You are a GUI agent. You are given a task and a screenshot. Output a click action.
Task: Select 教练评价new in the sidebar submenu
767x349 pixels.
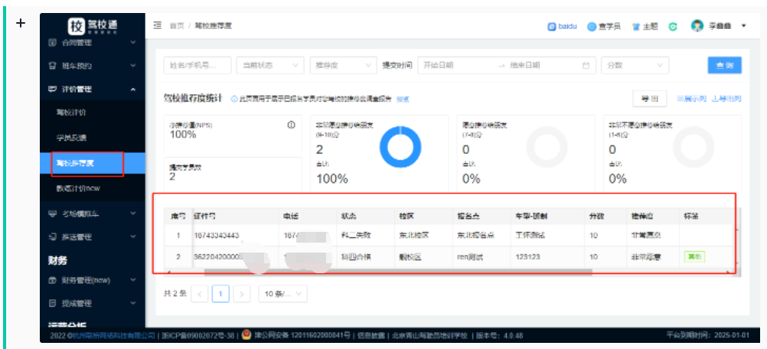[78, 188]
